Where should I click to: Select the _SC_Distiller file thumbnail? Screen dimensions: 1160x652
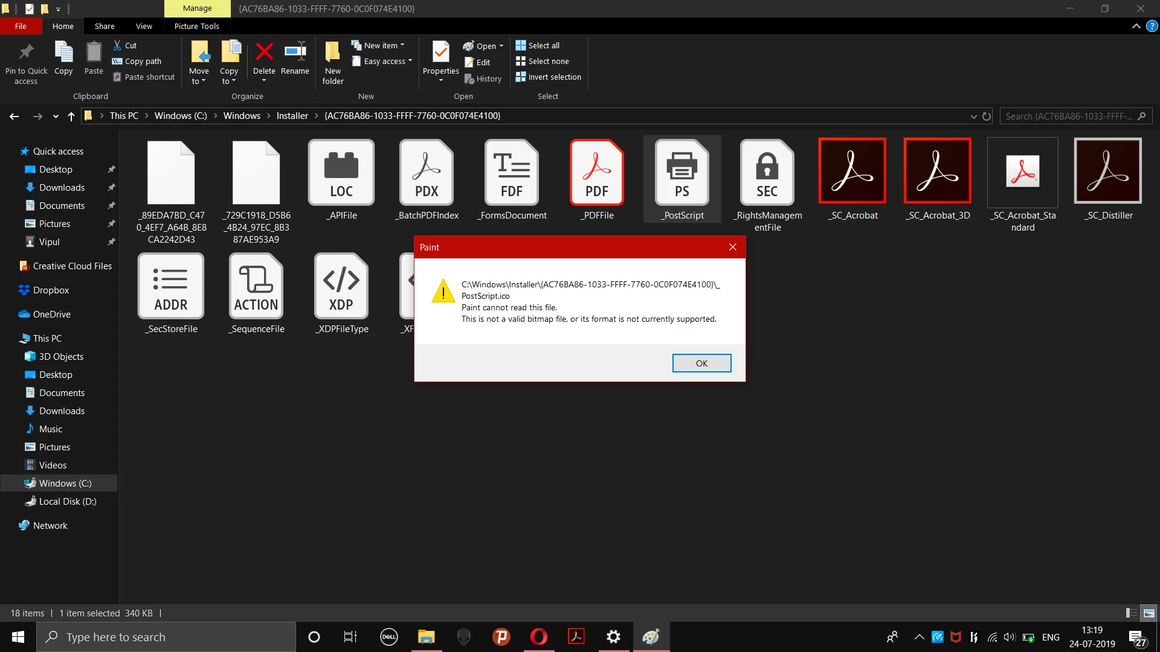(1107, 171)
